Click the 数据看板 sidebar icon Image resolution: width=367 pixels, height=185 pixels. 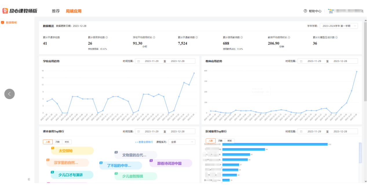3,22
